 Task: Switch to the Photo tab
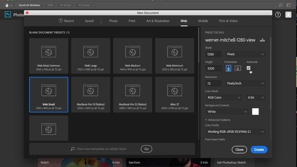[113, 21]
